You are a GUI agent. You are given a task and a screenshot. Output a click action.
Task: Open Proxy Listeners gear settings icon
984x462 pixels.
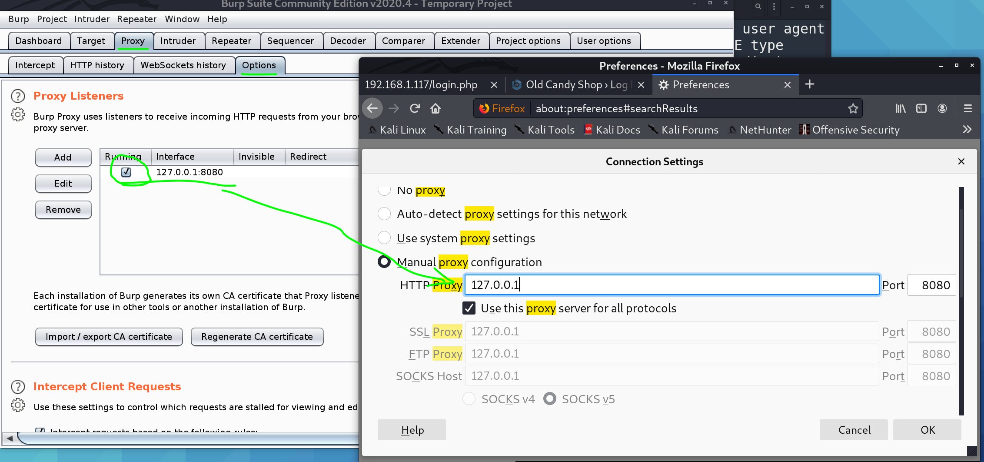click(18, 115)
